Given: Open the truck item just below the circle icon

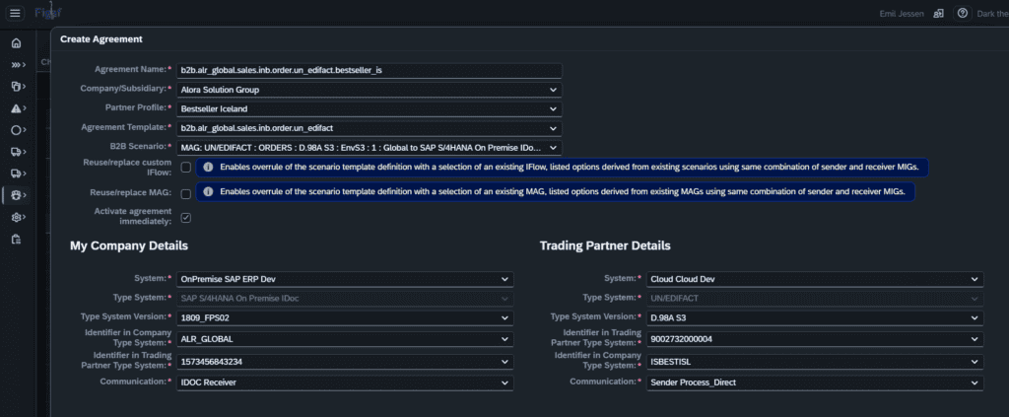Looking at the screenshot, I should pos(19,152).
